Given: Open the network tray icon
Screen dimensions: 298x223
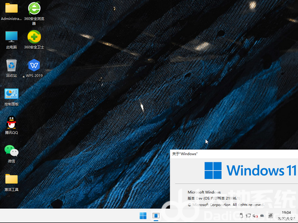Looking at the screenshot, I should (x=248, y=216).
